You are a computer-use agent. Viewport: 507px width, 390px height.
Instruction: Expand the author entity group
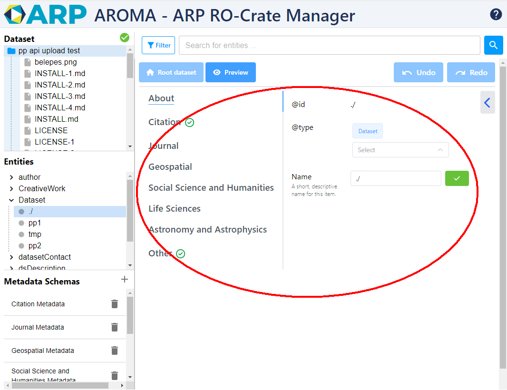coord(11,177)
